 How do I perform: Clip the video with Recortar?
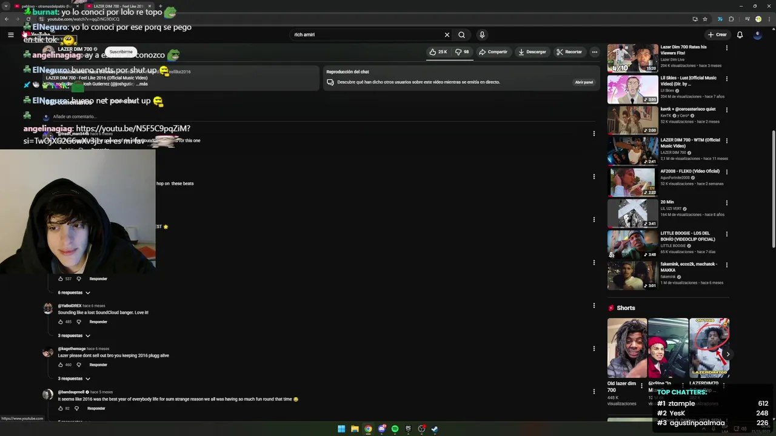pos(569,52)
